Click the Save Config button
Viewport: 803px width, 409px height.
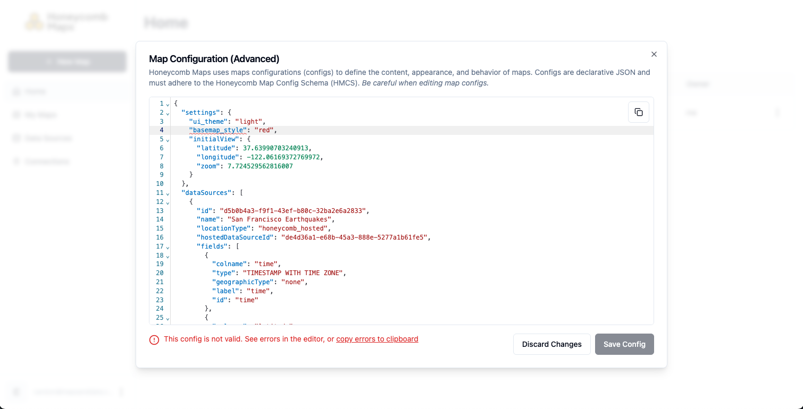pyautogui.click(x=624, y=344)
